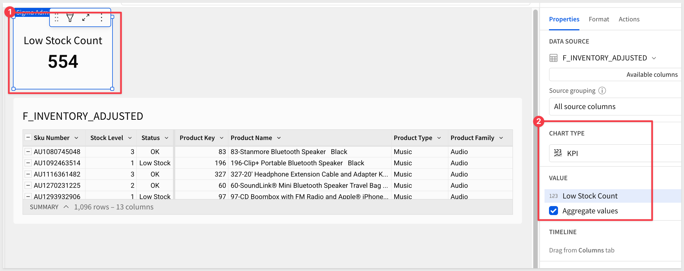Open the KPI three-dot more options menu
The height and width of the screenshot is (271, 684).
click(102, 18)
